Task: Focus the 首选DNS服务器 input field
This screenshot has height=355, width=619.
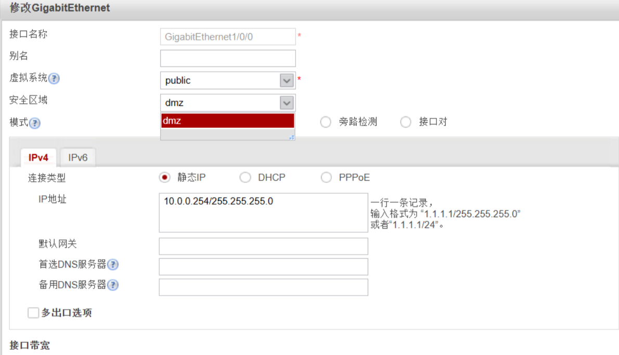Action: (x=263, y=267)
